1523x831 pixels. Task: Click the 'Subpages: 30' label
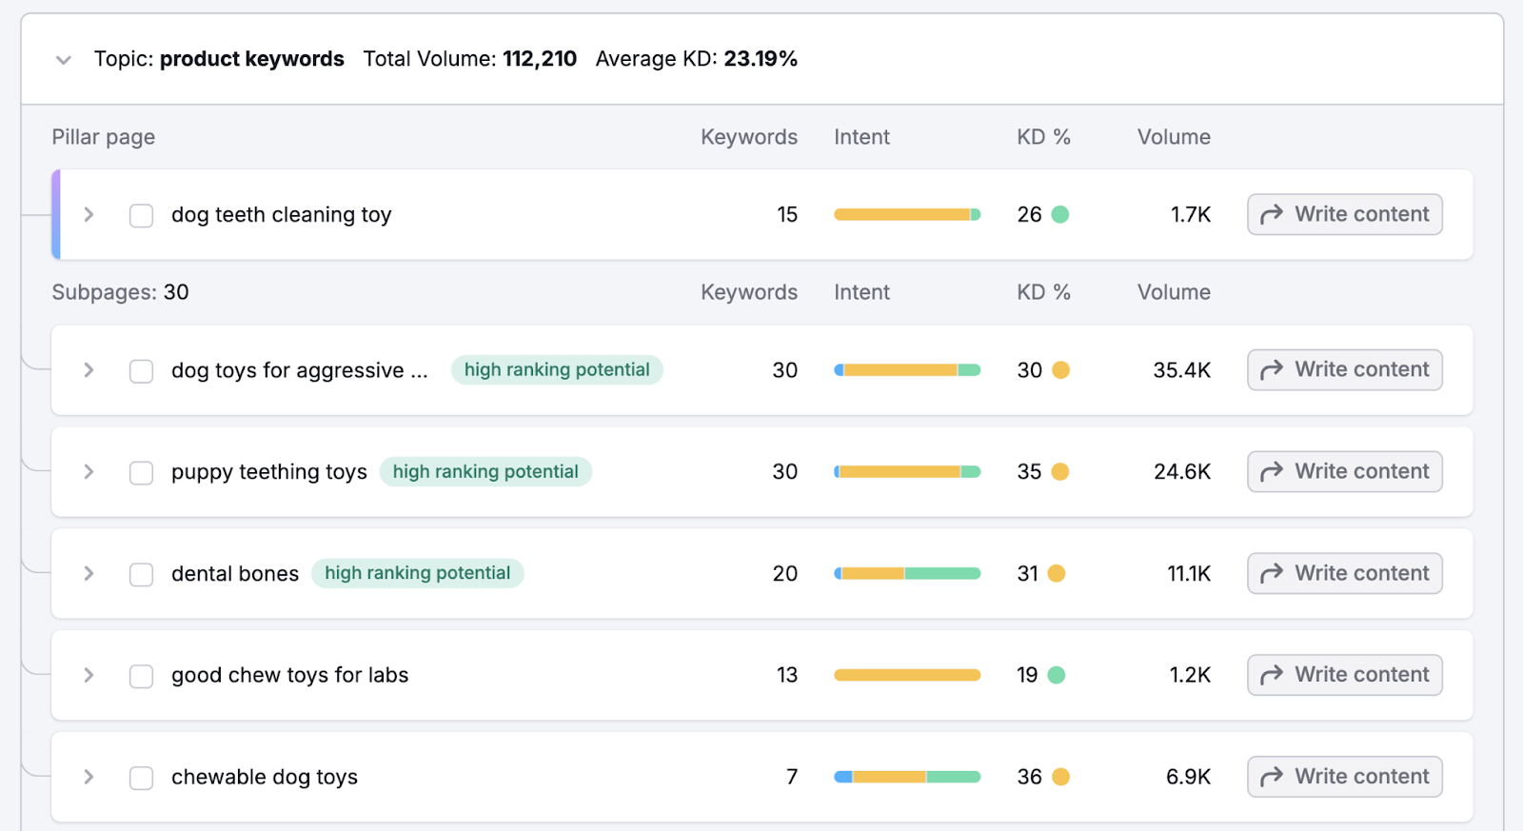[121, 292]
